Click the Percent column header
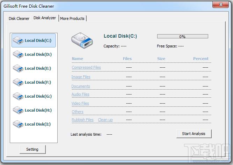This screenshot has height=165, width=233. click(x=201, y=59)
